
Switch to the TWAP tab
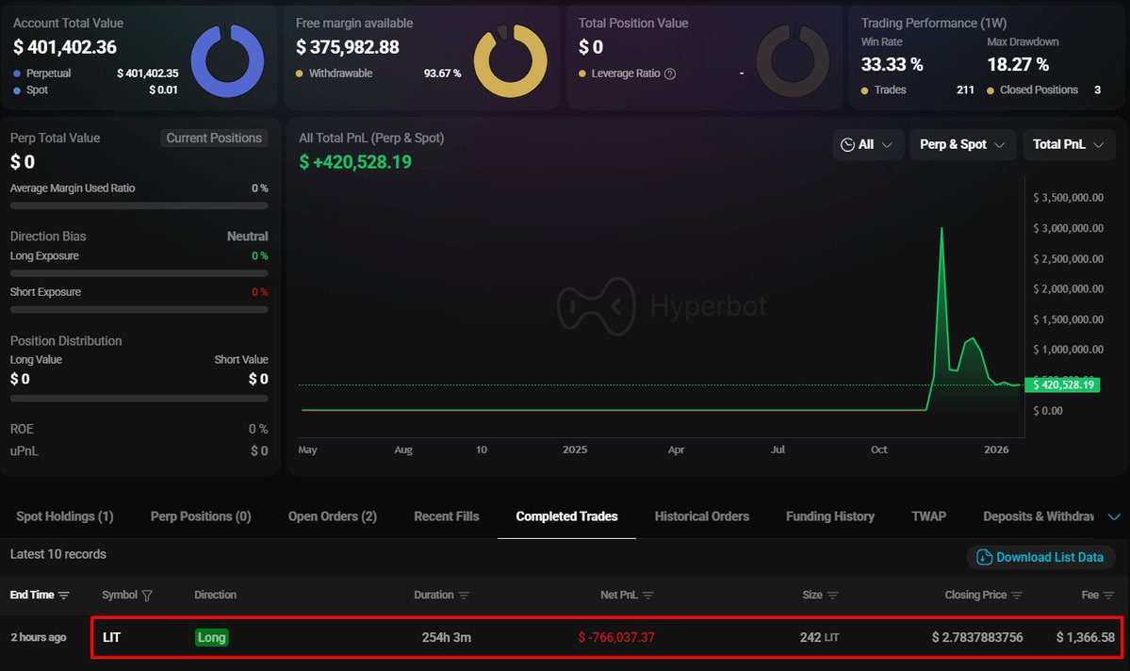pos(928,516)
